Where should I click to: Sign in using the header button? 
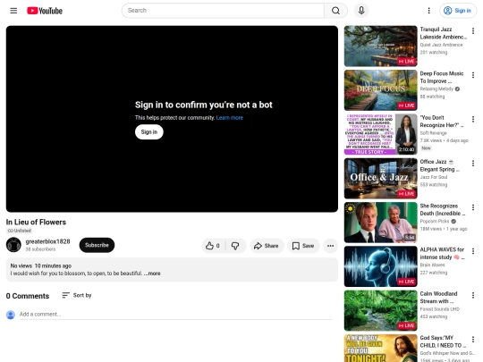click(457, 11)
